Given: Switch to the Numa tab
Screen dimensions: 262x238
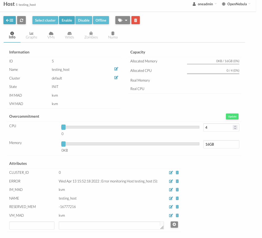Looking at the screenshot, I should pyautogui.click(x=113, y=35).
